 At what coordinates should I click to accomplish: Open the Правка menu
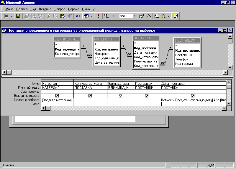pyautogui.click(x=22, y=9)
